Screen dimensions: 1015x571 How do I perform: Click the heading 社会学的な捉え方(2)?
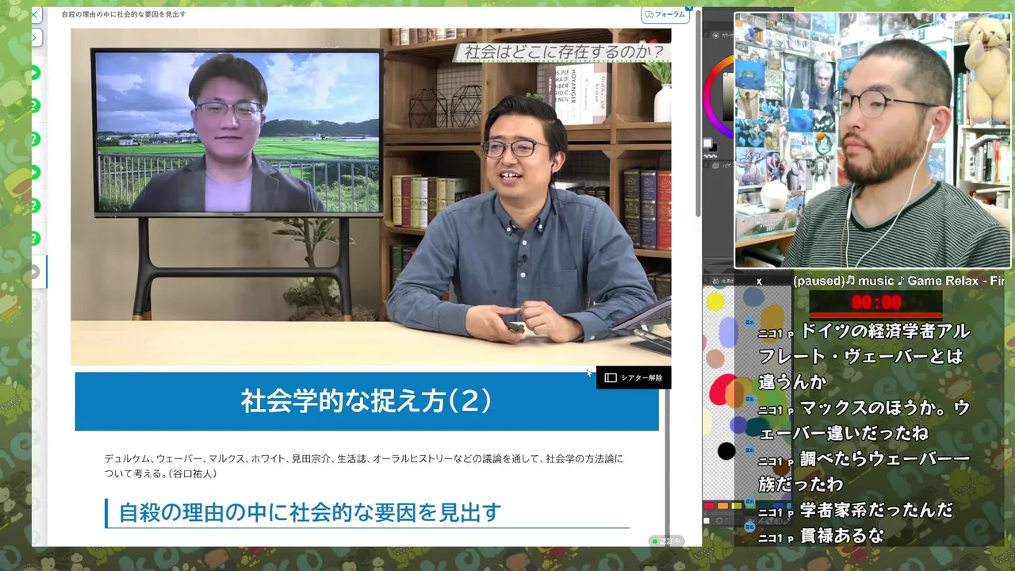pyautogui.click(x=366, y=400)
